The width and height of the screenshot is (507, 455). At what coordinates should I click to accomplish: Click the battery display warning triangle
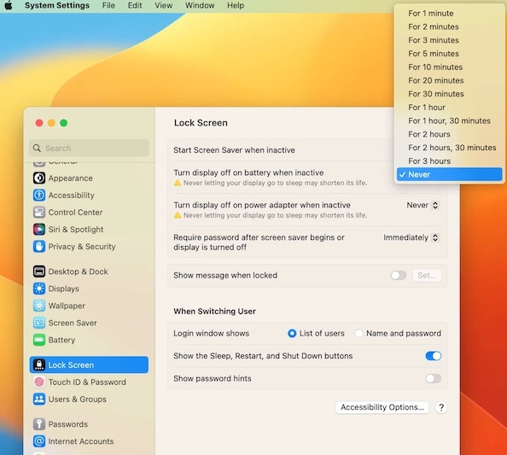point(178,183)
